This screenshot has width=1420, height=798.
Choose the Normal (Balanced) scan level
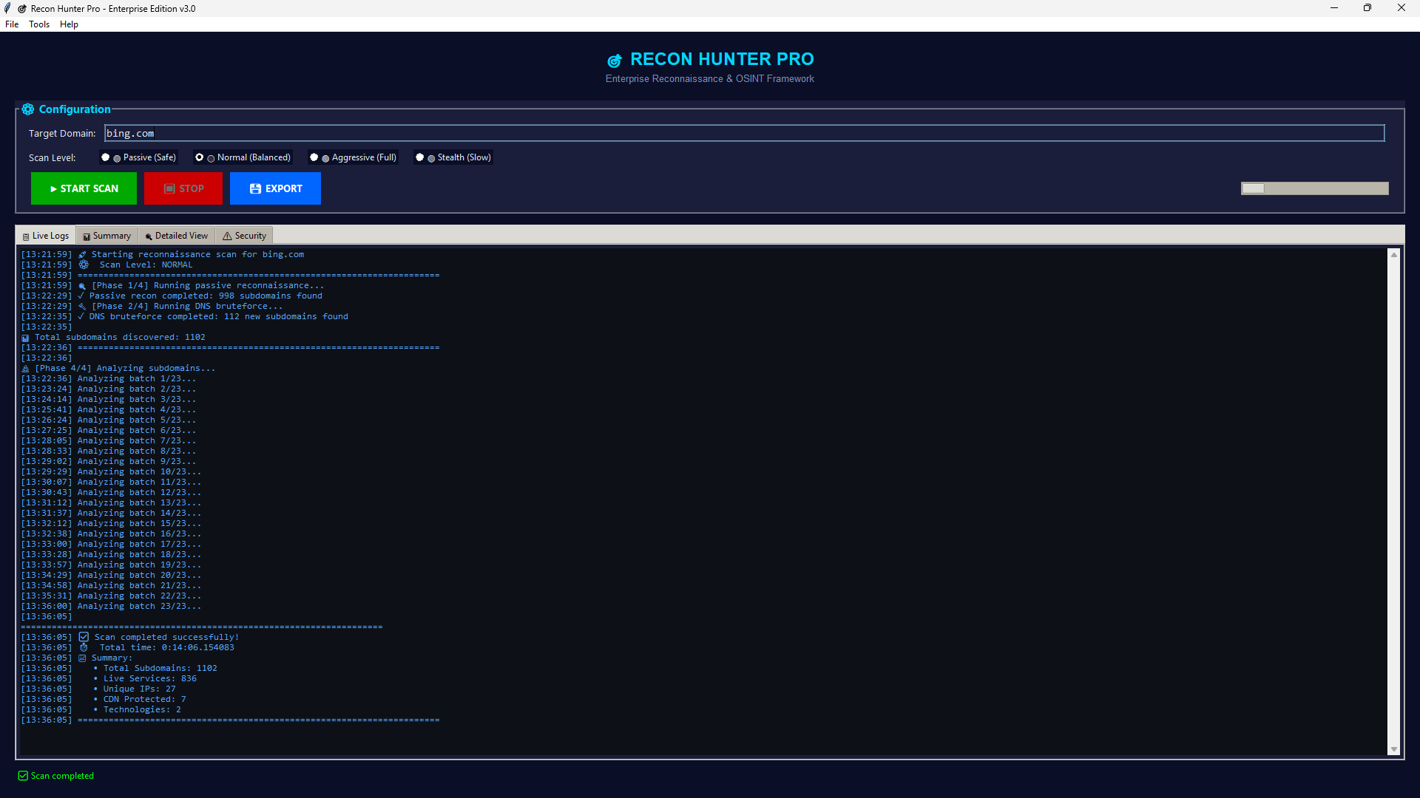[x=200, y=157]
